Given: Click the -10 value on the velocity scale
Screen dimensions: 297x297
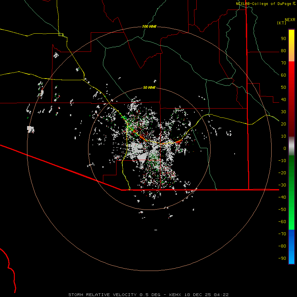Looking at the screenshot, I should click(x=282, y=161).
